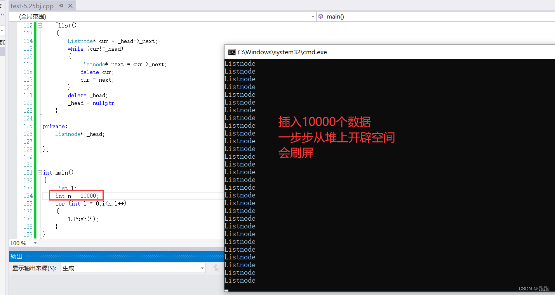Click the for loop header on line 135
The image size is (555, 295).
pos(91,204)
